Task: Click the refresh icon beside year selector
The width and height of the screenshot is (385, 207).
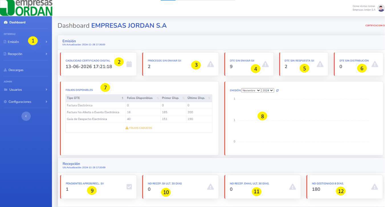Action: 277,90
